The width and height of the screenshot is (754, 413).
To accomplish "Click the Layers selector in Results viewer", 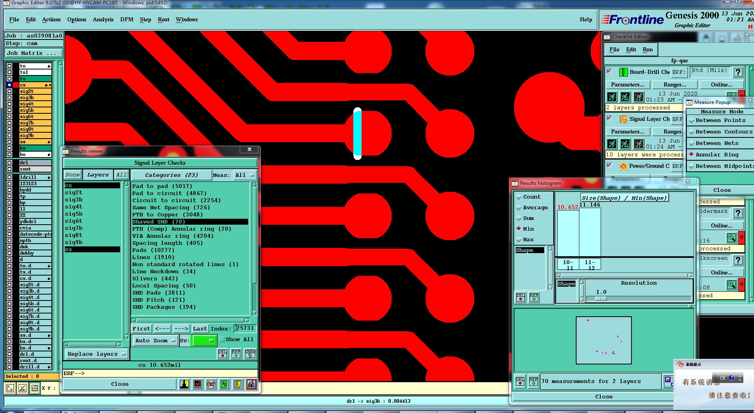I will tap(98, 175).
